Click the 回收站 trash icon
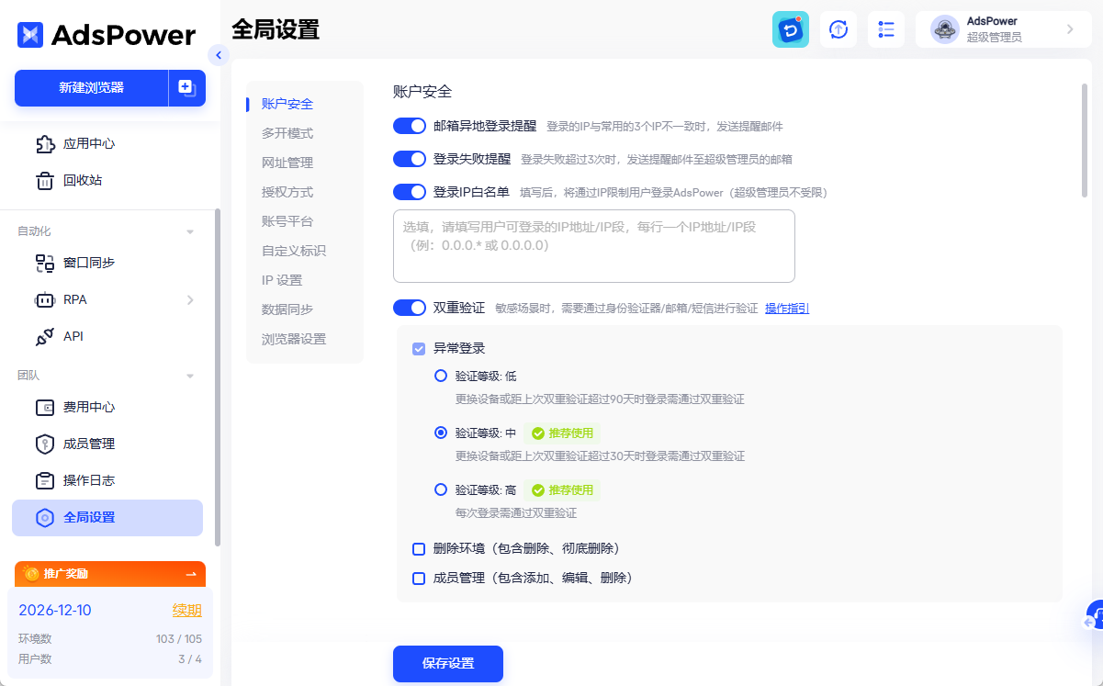Screen dimensions: 1103x686 point(45,181)
